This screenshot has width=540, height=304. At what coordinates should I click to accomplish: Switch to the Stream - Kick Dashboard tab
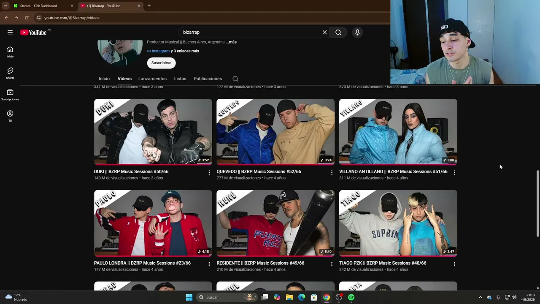click(x=44, y=6)
